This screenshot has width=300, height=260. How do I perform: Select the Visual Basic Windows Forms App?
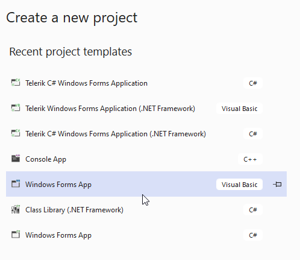coord(146,184)
